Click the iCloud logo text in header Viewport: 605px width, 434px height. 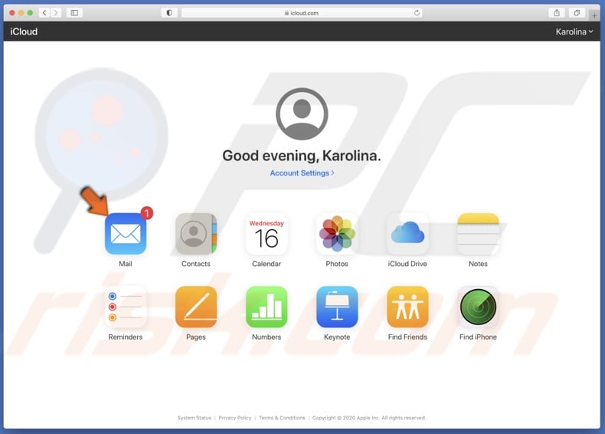pyautogui.click(x=24, y=31)
